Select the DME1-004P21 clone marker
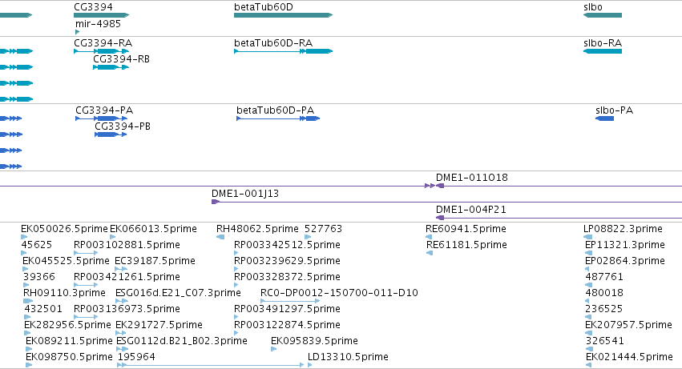This screenshot has width=682, height=369. point(440,218)
